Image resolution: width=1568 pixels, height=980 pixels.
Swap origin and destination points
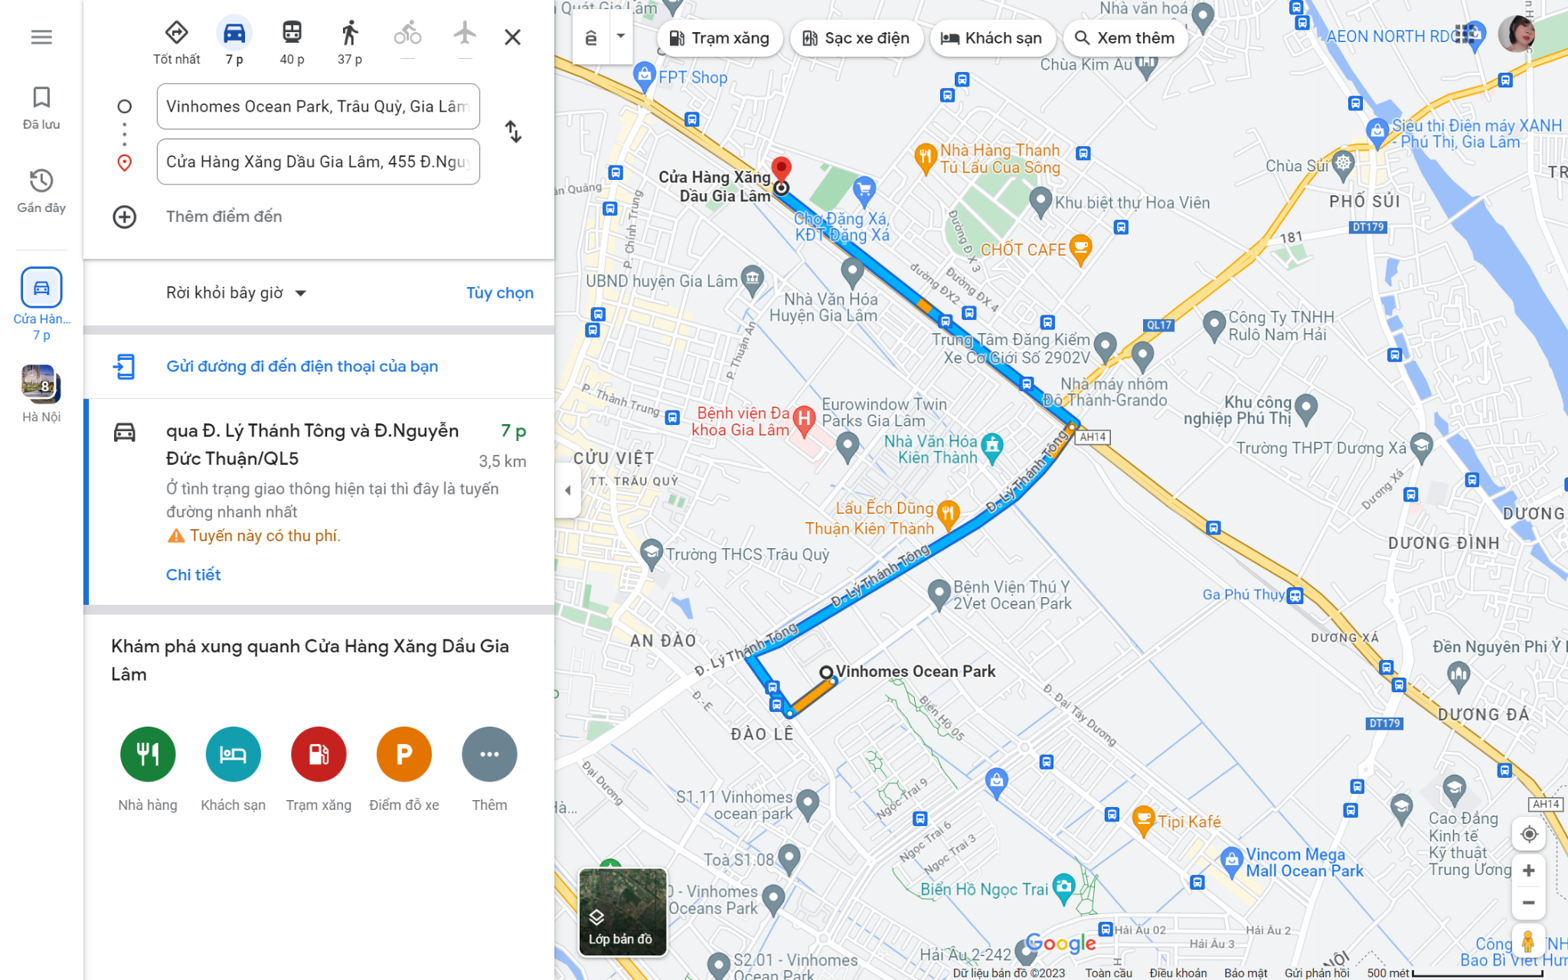(x=513, y=132)
